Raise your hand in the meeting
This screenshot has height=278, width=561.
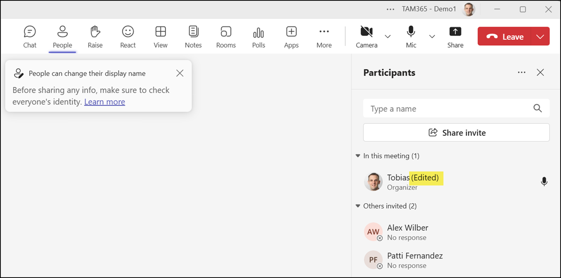(95, 37)
